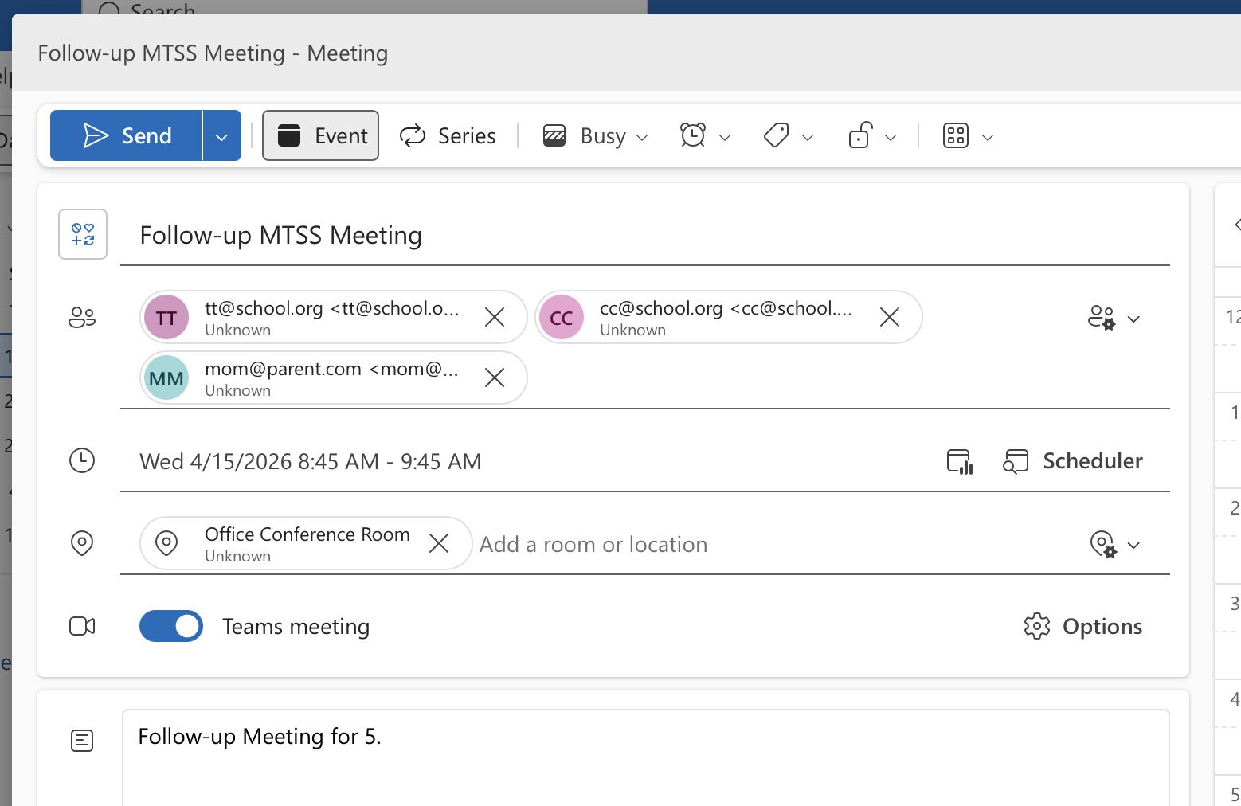
Task: Open the calendar picker icon next to the time
Action: click(958, 461)
